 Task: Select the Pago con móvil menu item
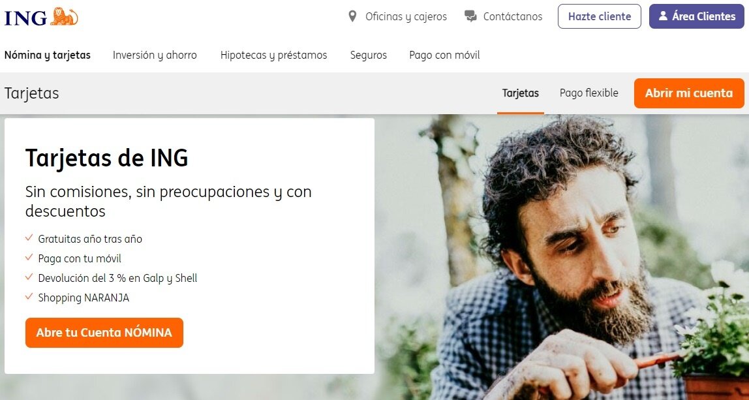444,55
